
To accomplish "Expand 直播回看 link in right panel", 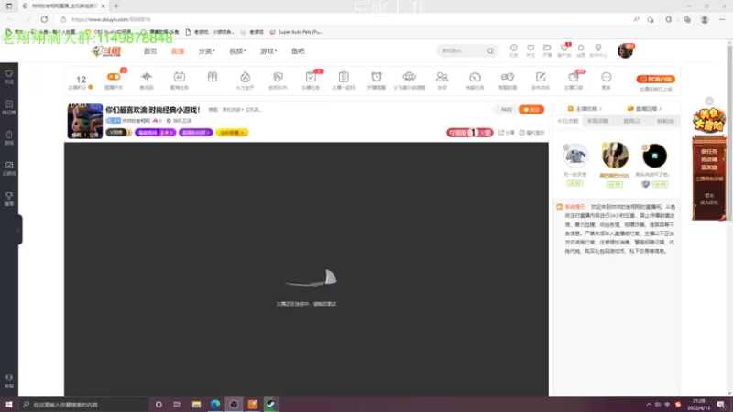I will [644, 108].
